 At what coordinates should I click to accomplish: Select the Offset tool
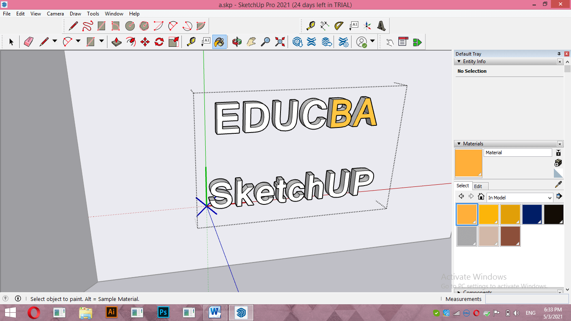click(x=131, y=42)
